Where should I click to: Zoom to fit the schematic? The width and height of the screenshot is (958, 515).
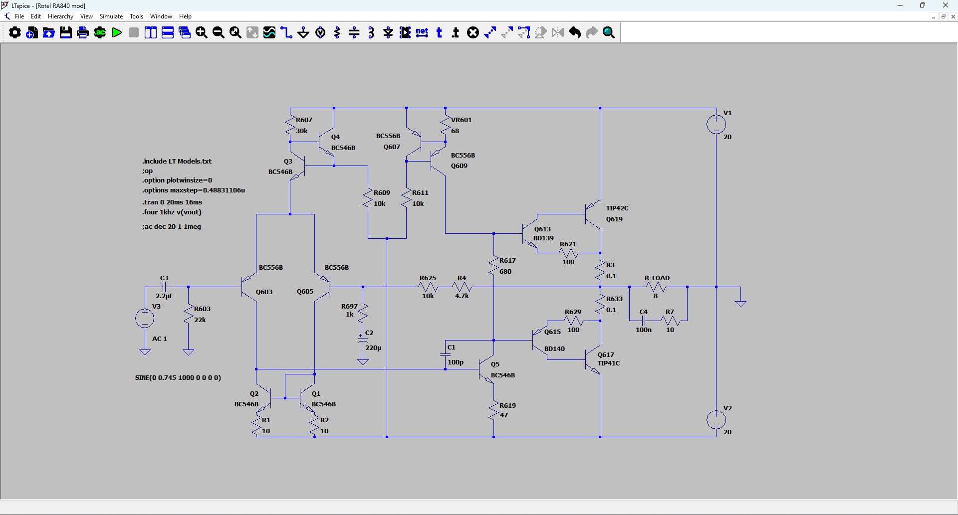236,33
